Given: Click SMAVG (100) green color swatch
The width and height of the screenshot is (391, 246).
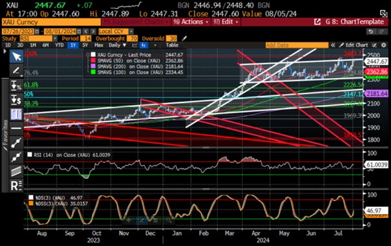Looking at the screenshot, I should point(94,72).
